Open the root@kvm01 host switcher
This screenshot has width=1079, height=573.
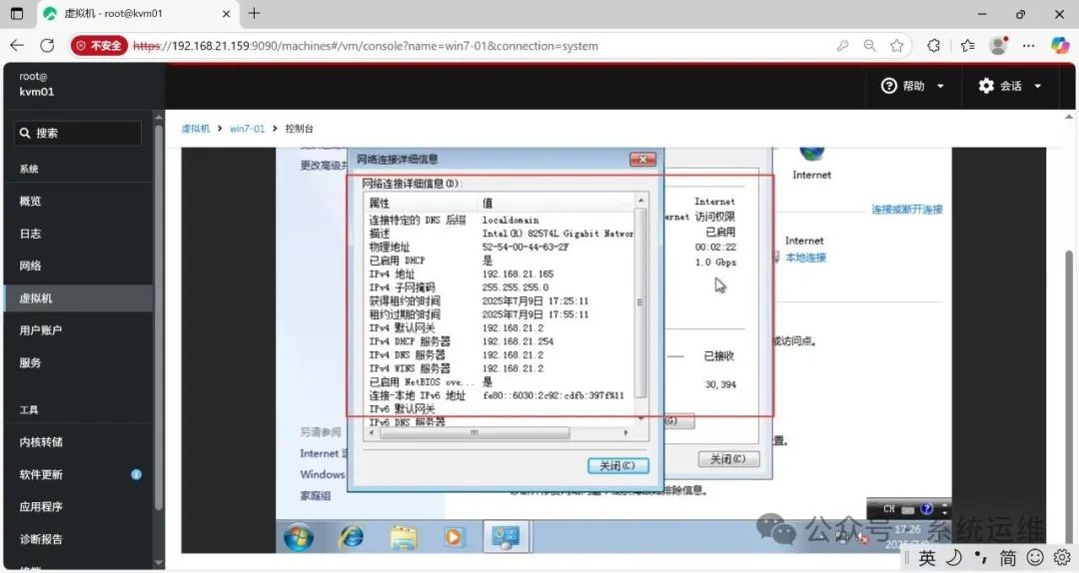(x=37, y=84)
